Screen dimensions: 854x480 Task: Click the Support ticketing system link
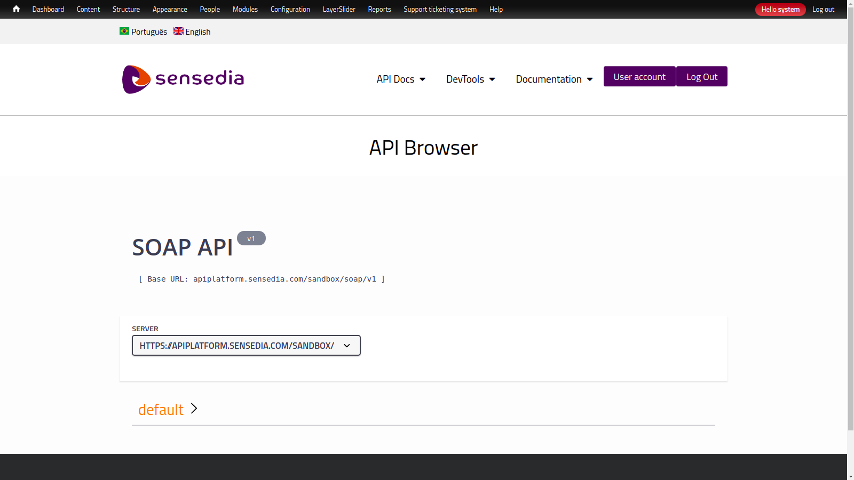coord(440,9)
